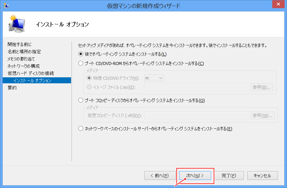This screenshot has width=287, height=188.
Task: Select 物理 CD/DVD ドライブ radio button
Action: point(89,78)
